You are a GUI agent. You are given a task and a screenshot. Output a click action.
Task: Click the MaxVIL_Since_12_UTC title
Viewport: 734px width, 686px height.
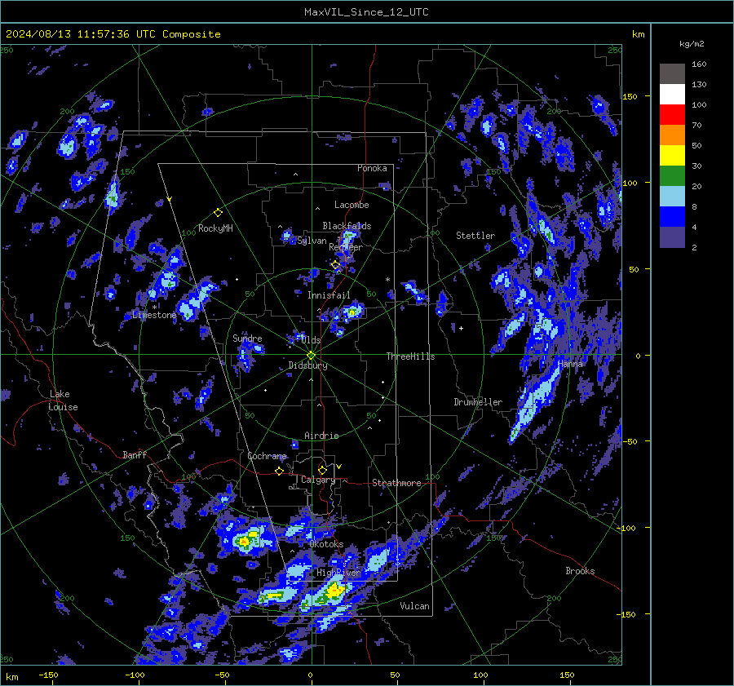point(366,12)
